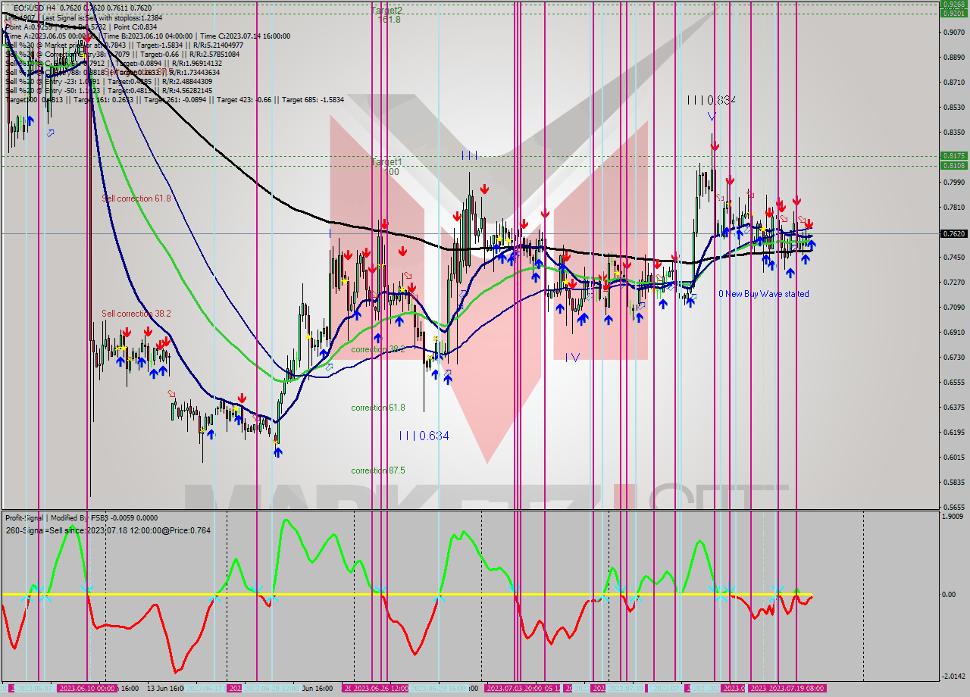
Task: Click the green 'correction 61.8' label
Action: pyautogui.click(x=377, y=408)
